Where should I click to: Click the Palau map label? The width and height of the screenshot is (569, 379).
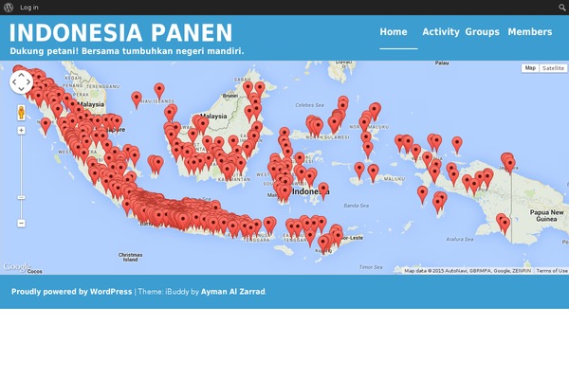pos(442,63)
